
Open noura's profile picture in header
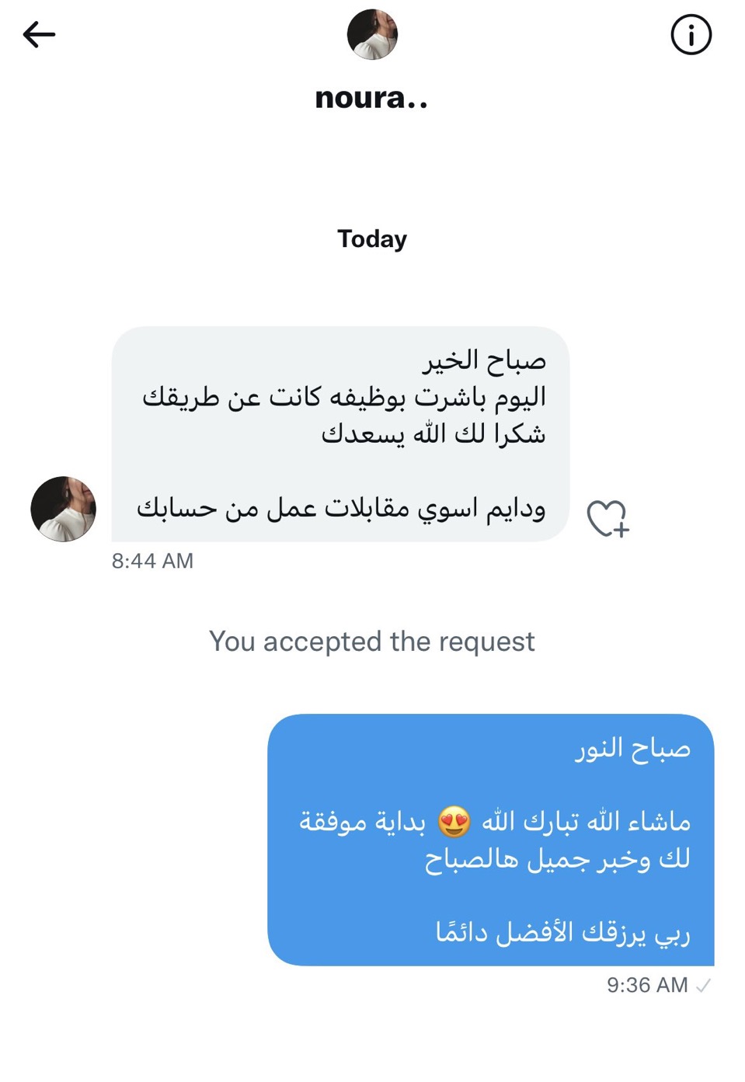372,35
